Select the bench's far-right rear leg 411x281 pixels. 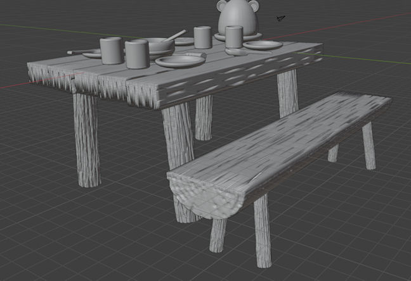tap(369, 146)
